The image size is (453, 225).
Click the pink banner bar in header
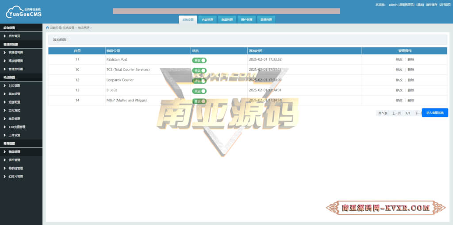[x=226, y=11]
